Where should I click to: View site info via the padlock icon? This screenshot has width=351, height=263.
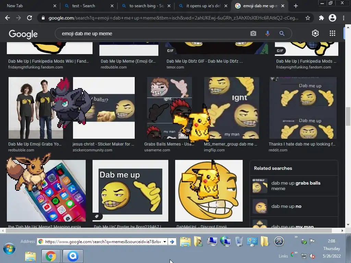pyautogui.click(x=43, y=18)
